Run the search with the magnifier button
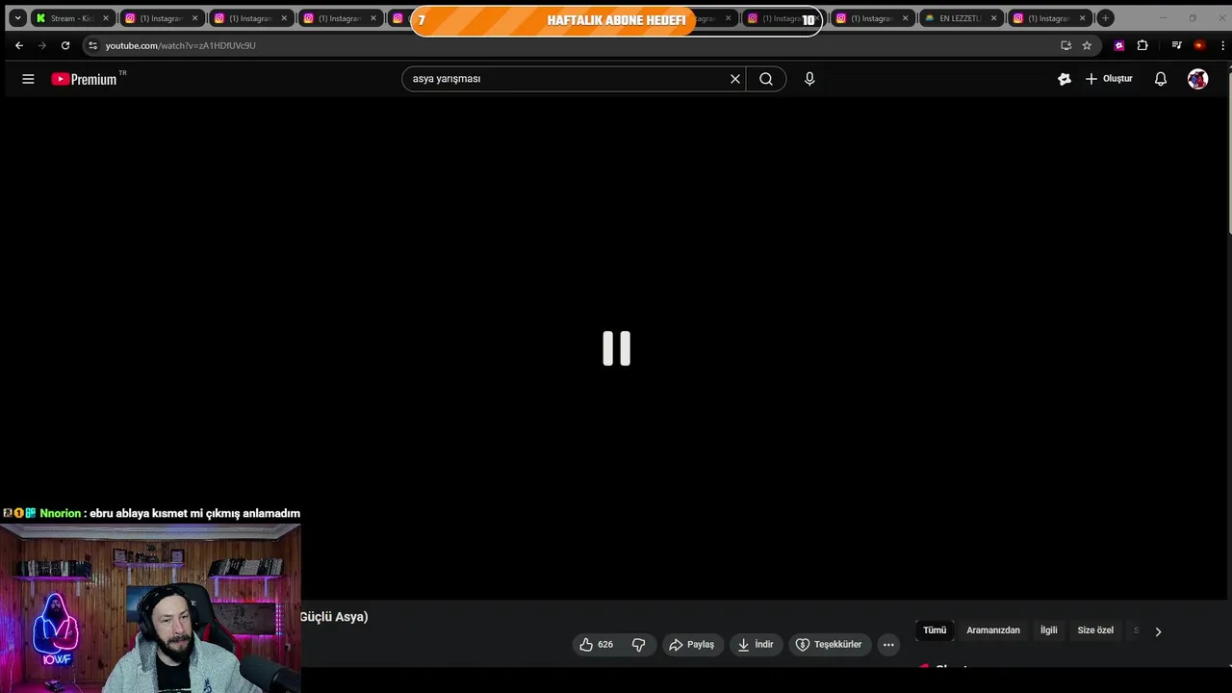Viewport: 1232px width, 693px height. coord(766,79)
